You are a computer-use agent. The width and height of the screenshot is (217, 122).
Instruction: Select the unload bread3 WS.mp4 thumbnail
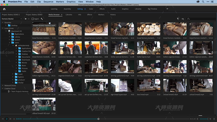(x=44, y=104)
